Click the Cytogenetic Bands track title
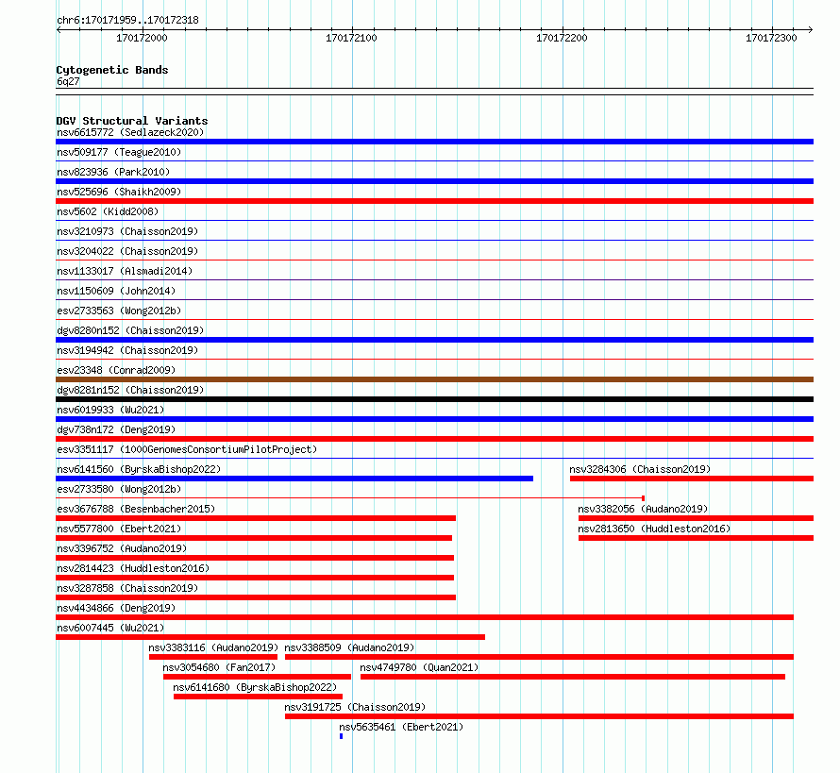 pyautogui.click(x=112, y=70)
